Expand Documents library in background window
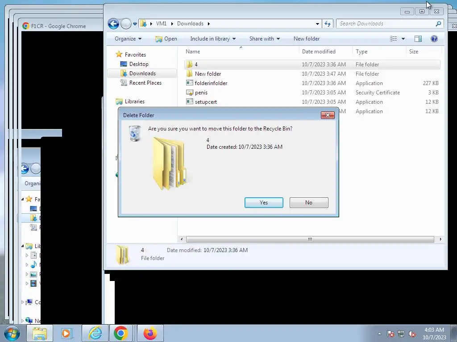The image size is (457, 342). click(x=27, y=256)
